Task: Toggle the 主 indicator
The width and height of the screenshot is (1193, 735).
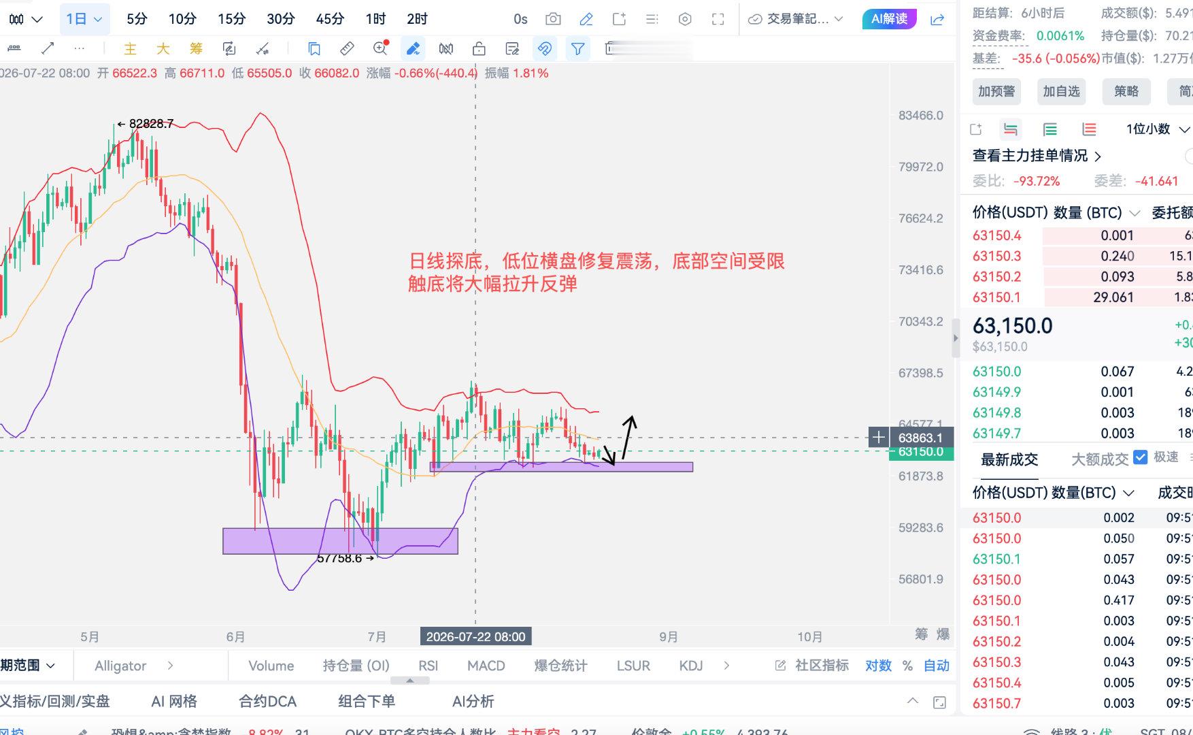Action: tap(130, 48)
